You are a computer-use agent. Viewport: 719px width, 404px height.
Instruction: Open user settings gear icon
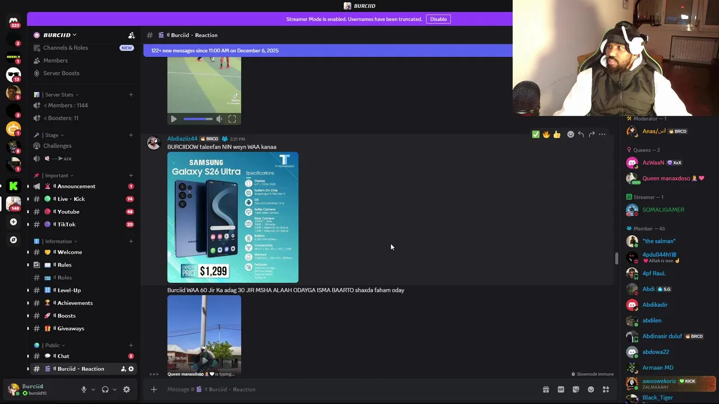(126, 389)
